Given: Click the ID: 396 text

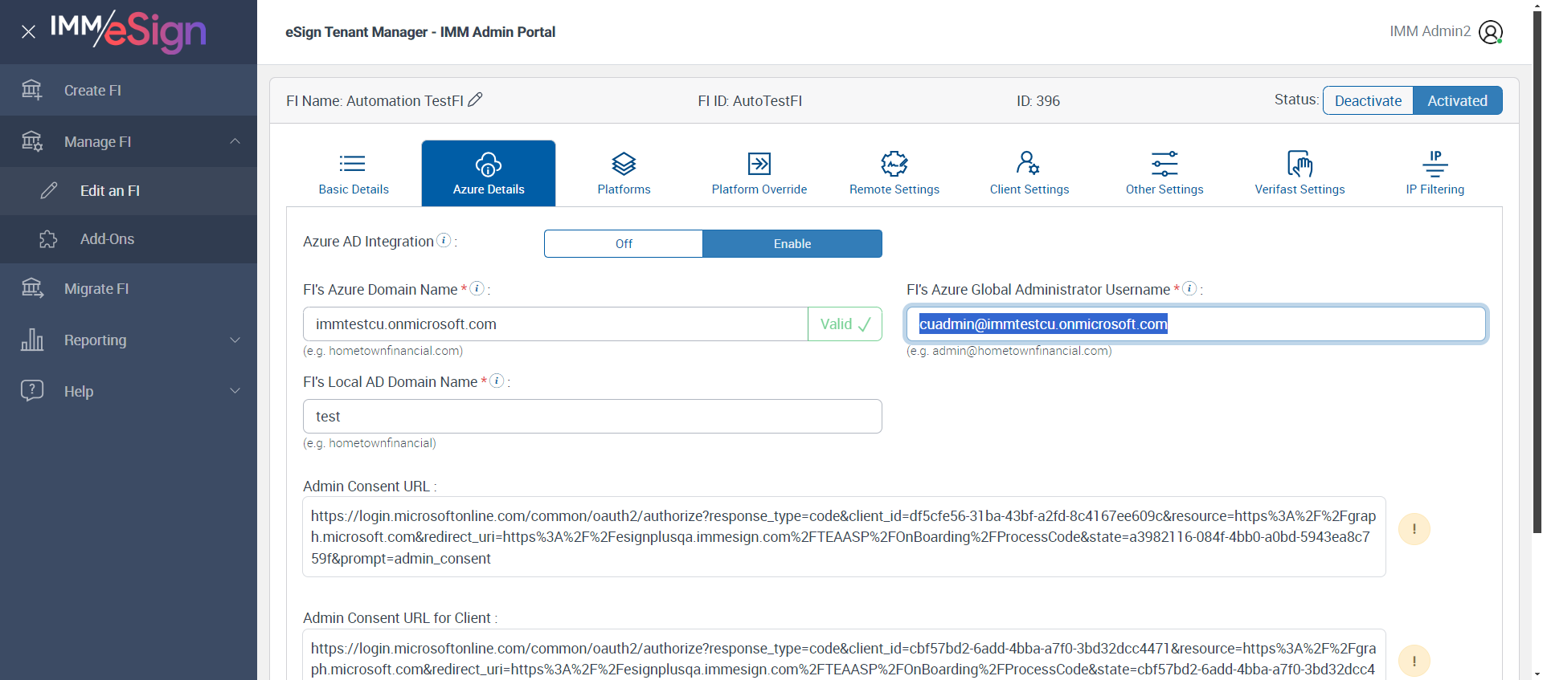Looking at the screenshot, I should [x=1038, y=101].
